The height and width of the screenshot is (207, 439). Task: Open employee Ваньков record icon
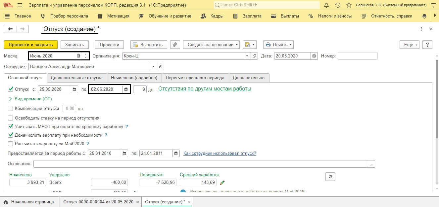pos(160,67)
